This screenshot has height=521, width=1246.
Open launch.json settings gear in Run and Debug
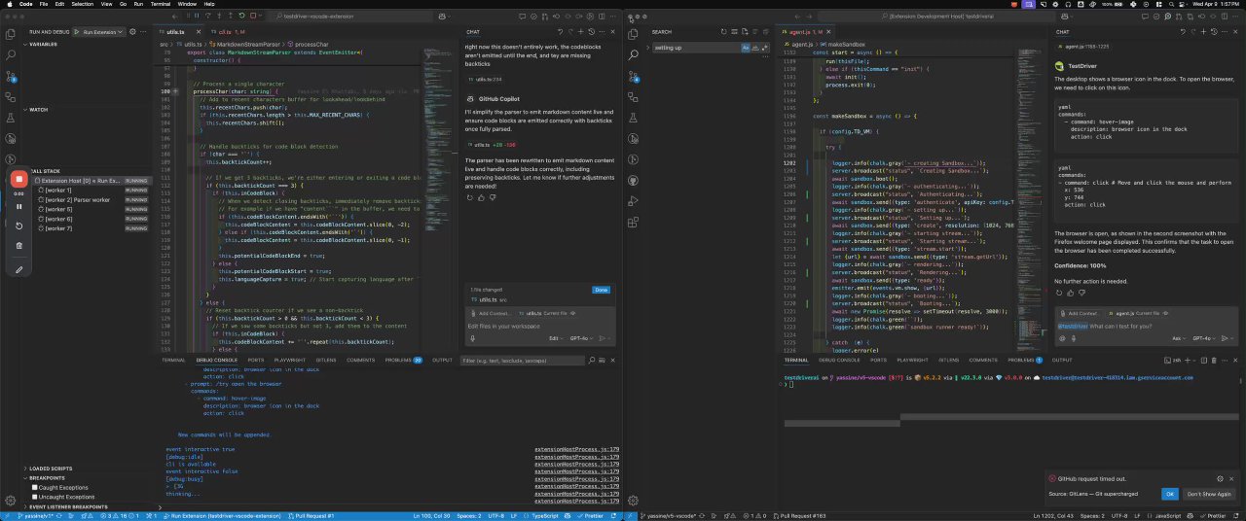pos(130,32)
